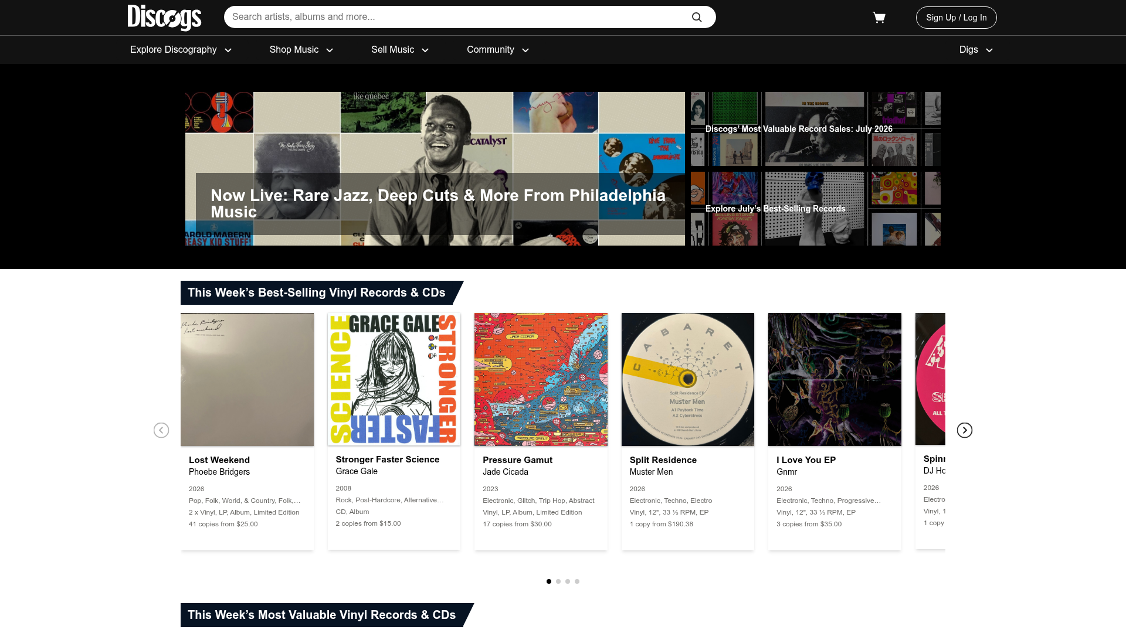
Task: Click 'Electronic, Glitch, Trip Hop, Abstract' text
Action: pyautogui.click(x=538, y=501)
